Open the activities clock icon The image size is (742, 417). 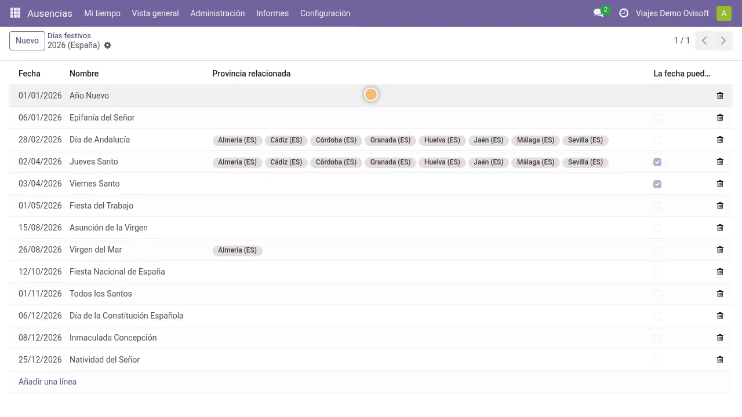(x=624, y=13)
